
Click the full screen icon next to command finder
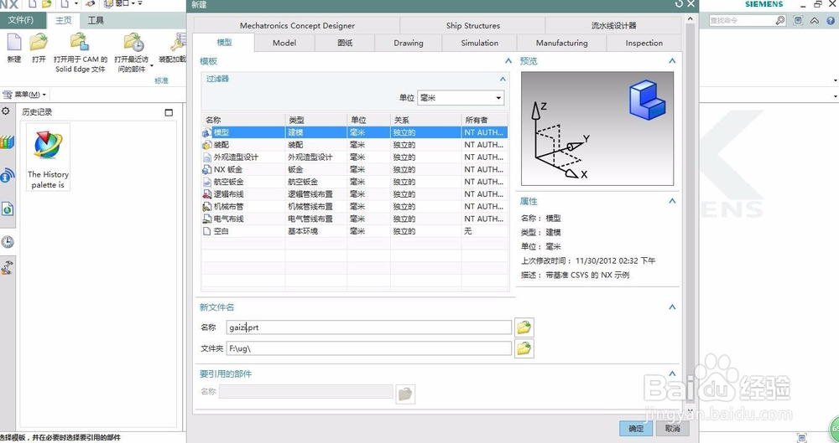point(798,20)
